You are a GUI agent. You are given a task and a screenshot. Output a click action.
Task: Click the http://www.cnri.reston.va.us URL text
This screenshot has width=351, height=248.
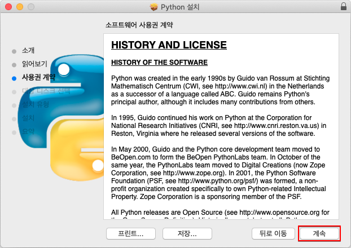pos(277,126)
